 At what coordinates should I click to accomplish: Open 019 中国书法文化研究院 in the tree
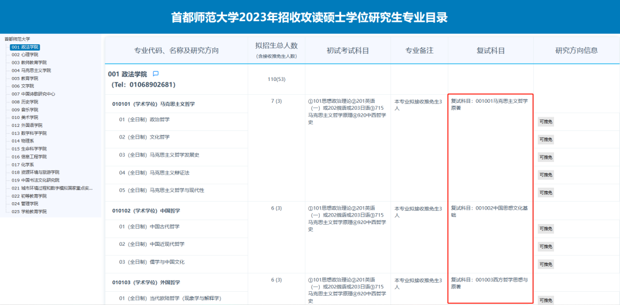35,180
